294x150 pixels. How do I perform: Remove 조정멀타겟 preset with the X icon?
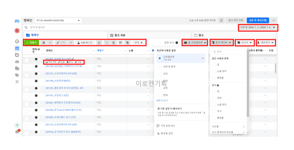point(202,58)
